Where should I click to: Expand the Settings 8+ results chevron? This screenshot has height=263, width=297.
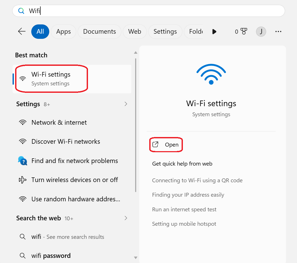click(126, 104)
